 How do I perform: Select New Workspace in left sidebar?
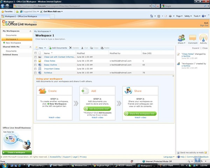pyautogui.click(x=13, y=43)
